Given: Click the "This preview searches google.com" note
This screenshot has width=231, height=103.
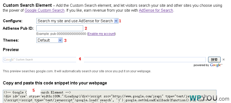Looking at the screenshot, I should tap(77, 72).
